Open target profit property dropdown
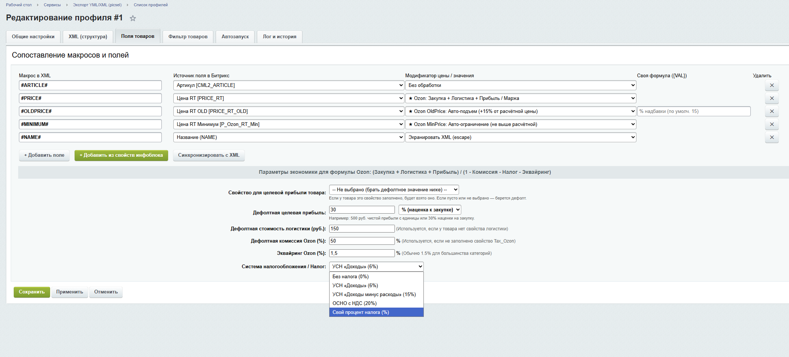Image resolution: width=789 pixels, height=357 pixels. (x=394, y=190)
